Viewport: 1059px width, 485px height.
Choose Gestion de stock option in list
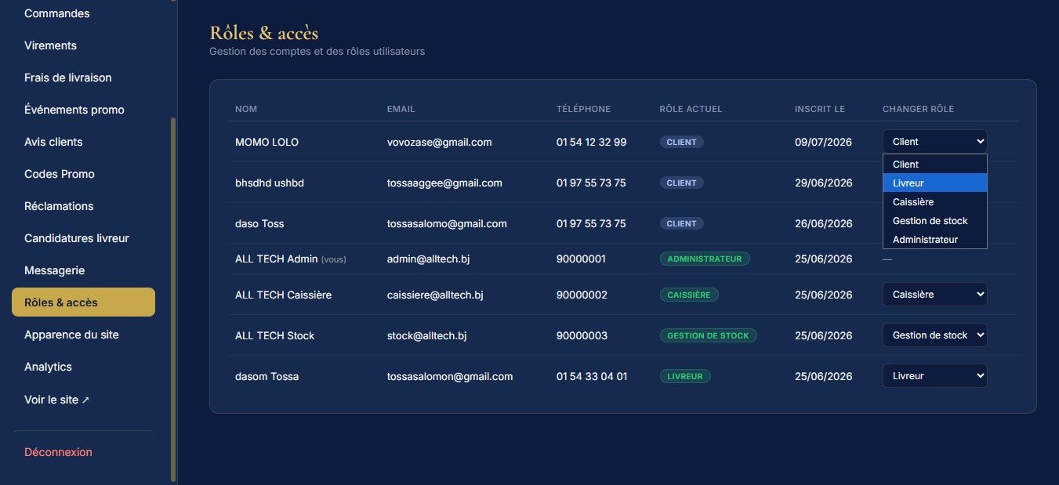[934, 220]
